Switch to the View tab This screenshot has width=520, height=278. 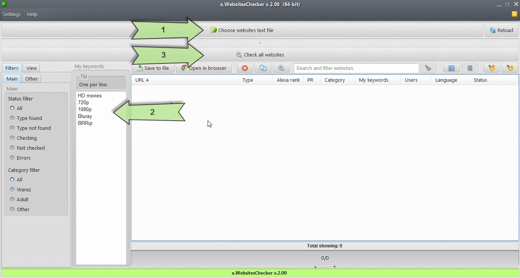(x=31, y=68)
